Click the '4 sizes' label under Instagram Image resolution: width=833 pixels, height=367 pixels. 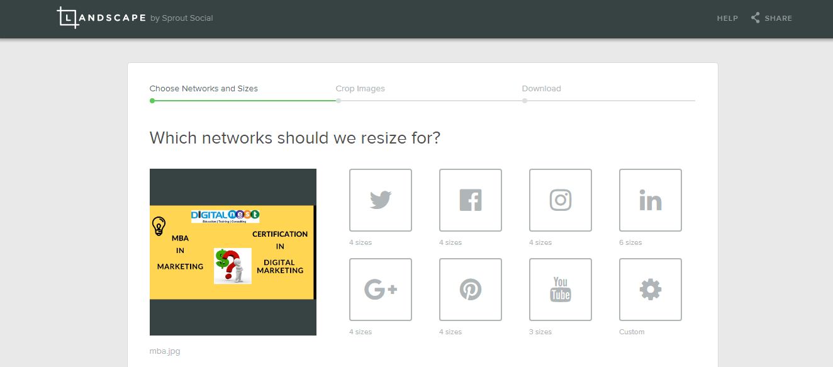click(540, 242)
